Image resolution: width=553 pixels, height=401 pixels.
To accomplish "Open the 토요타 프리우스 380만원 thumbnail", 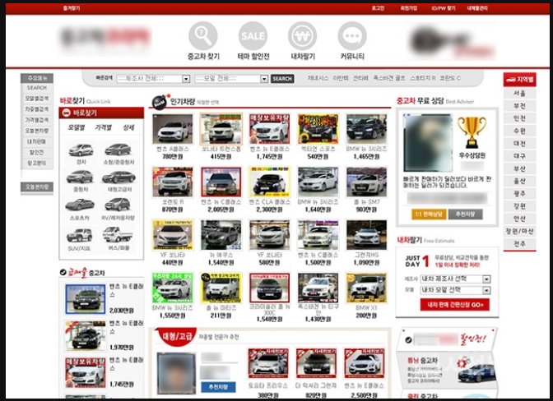I will click(x=268, y=363).
